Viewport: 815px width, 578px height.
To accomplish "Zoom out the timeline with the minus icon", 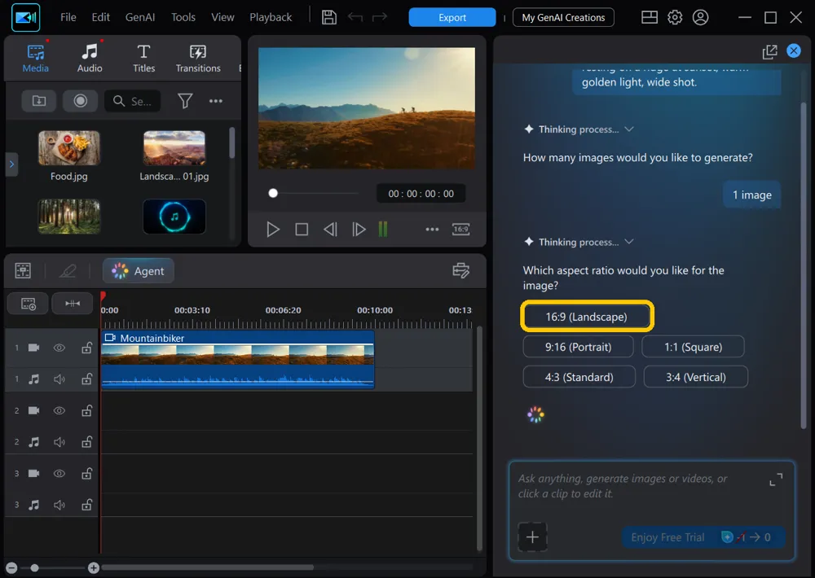I will click(x=11, y=567).
